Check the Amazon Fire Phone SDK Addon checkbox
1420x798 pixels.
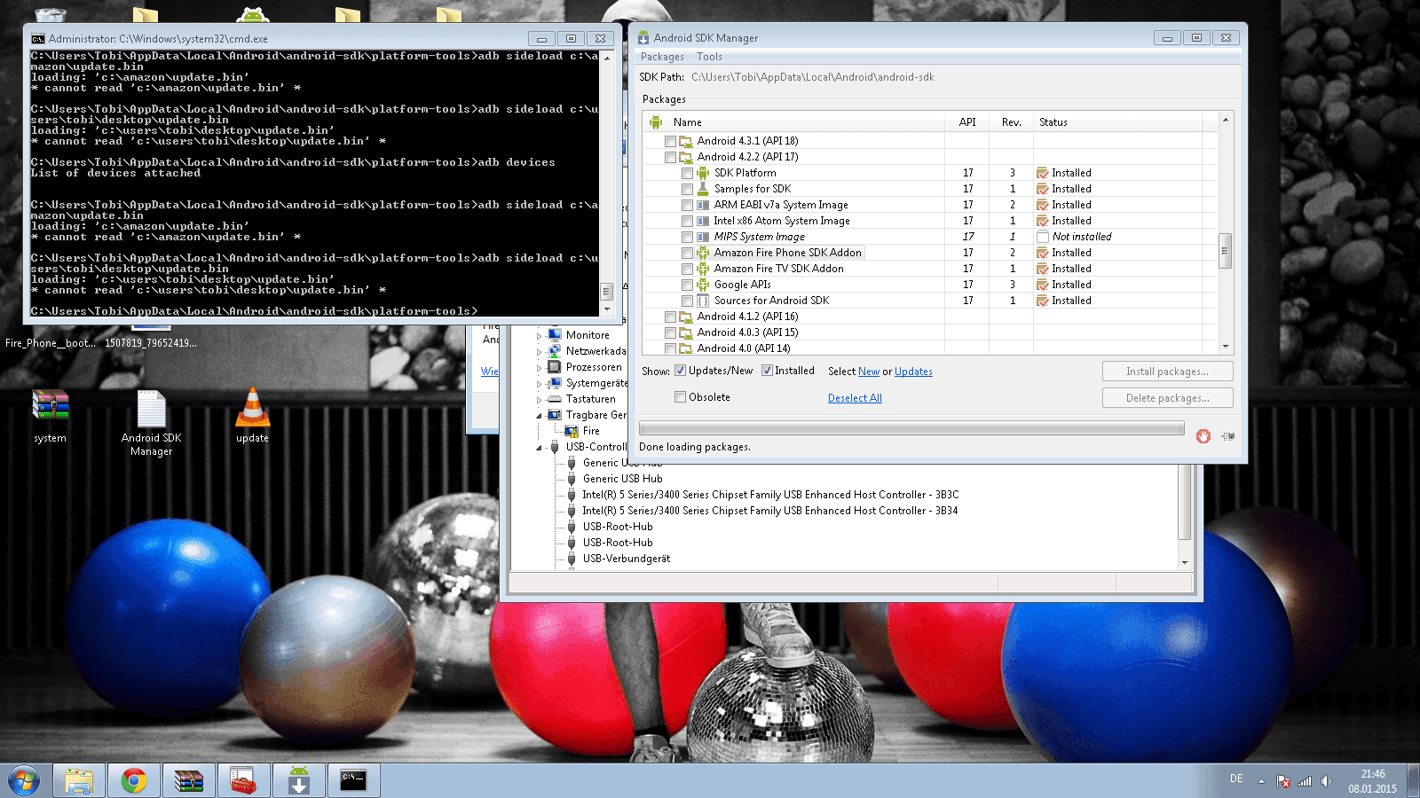coord(687,253)
